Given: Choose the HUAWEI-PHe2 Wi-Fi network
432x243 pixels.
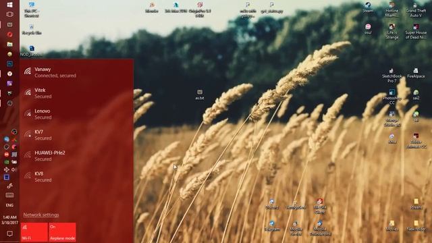Looking at the screenshot, I should pyautogui.click(x=77, y=156).
